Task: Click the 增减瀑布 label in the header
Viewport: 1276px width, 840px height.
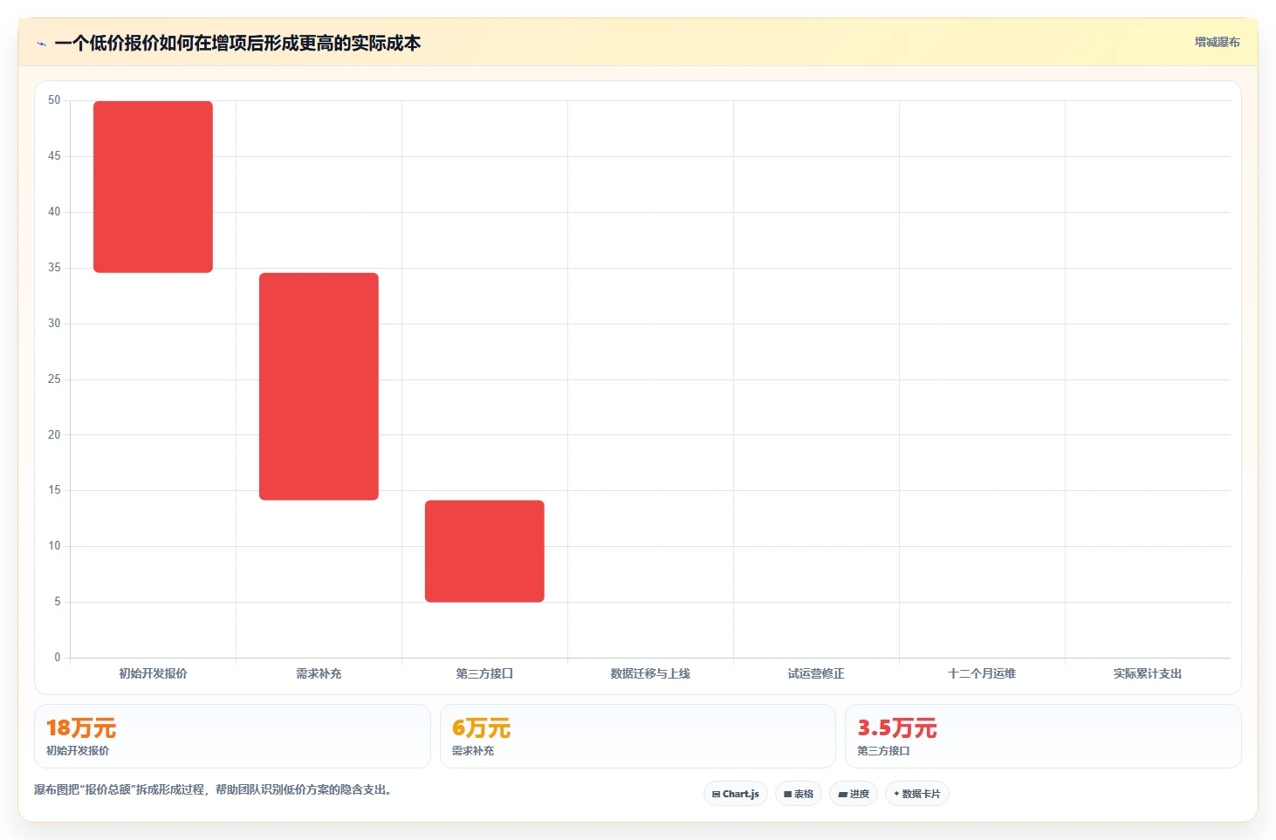Action: (1217, 42)
